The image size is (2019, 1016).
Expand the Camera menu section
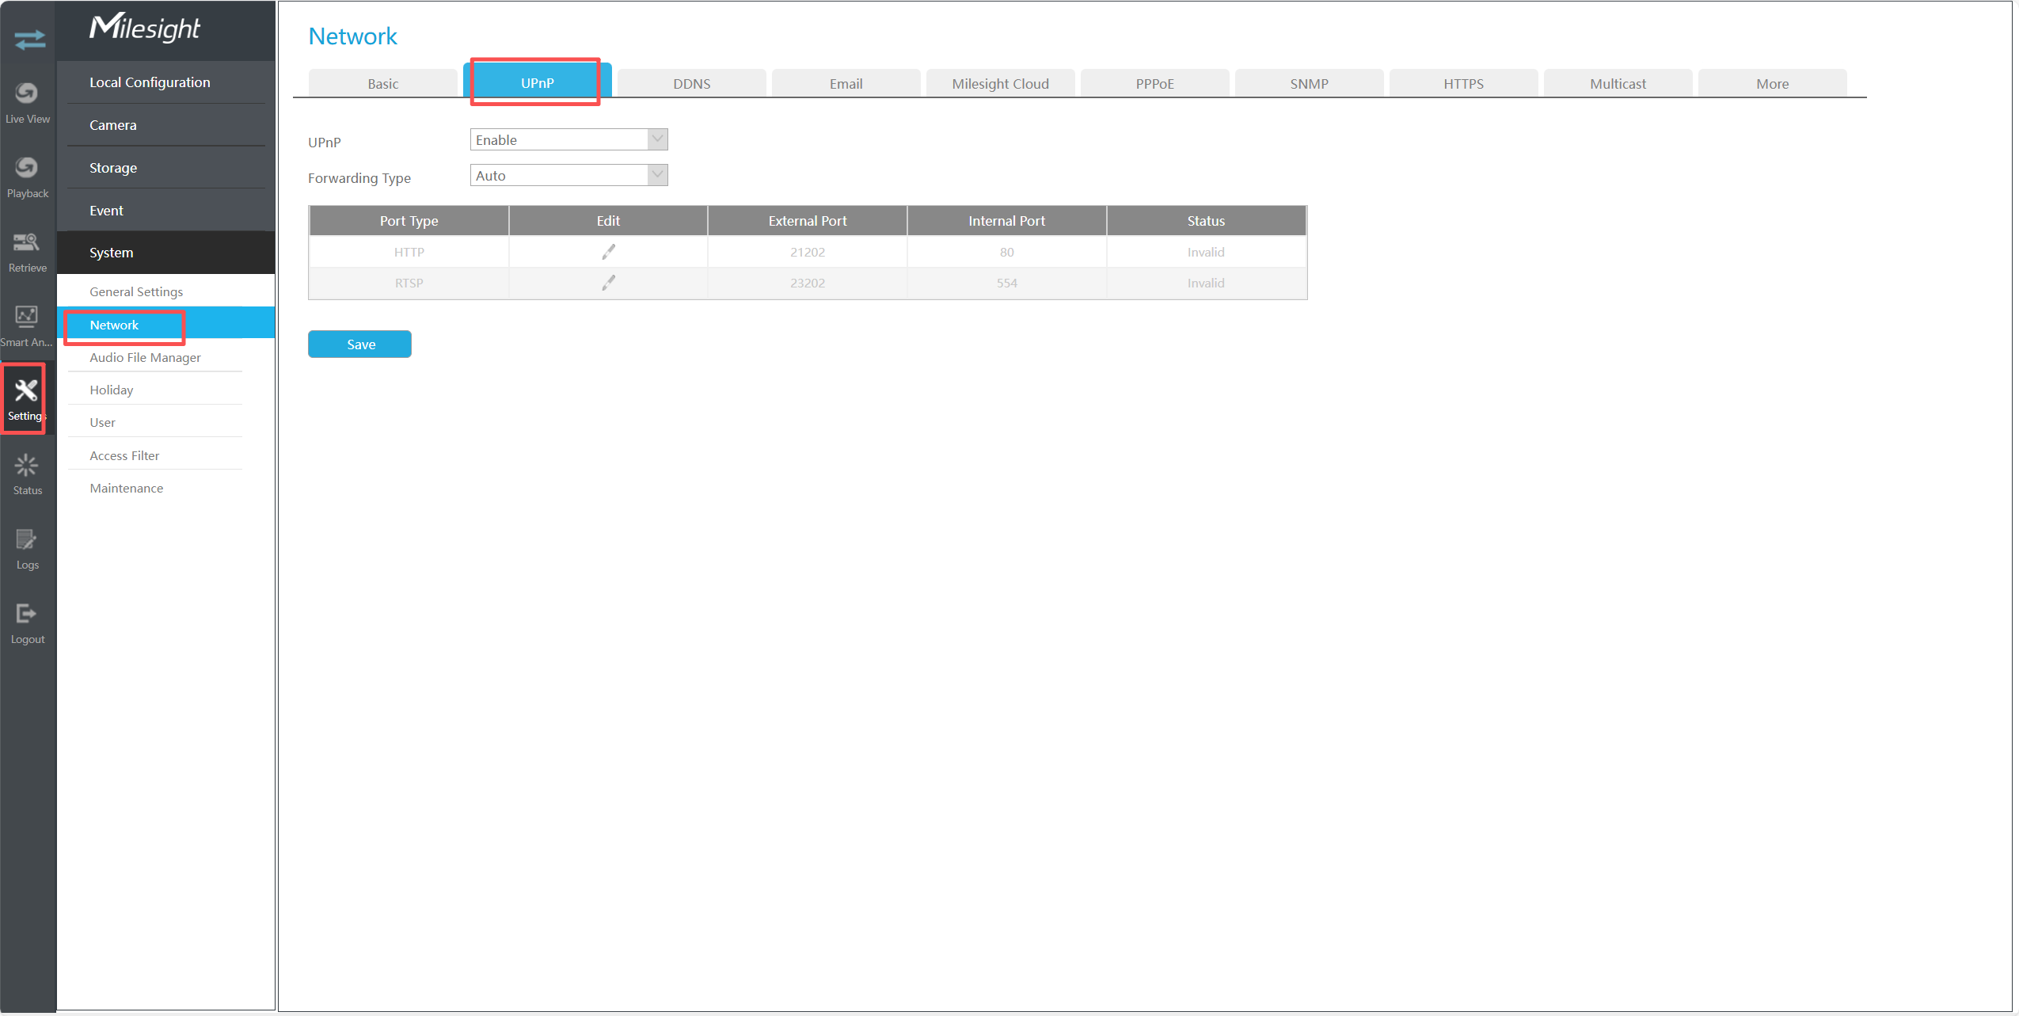[113, 125]
